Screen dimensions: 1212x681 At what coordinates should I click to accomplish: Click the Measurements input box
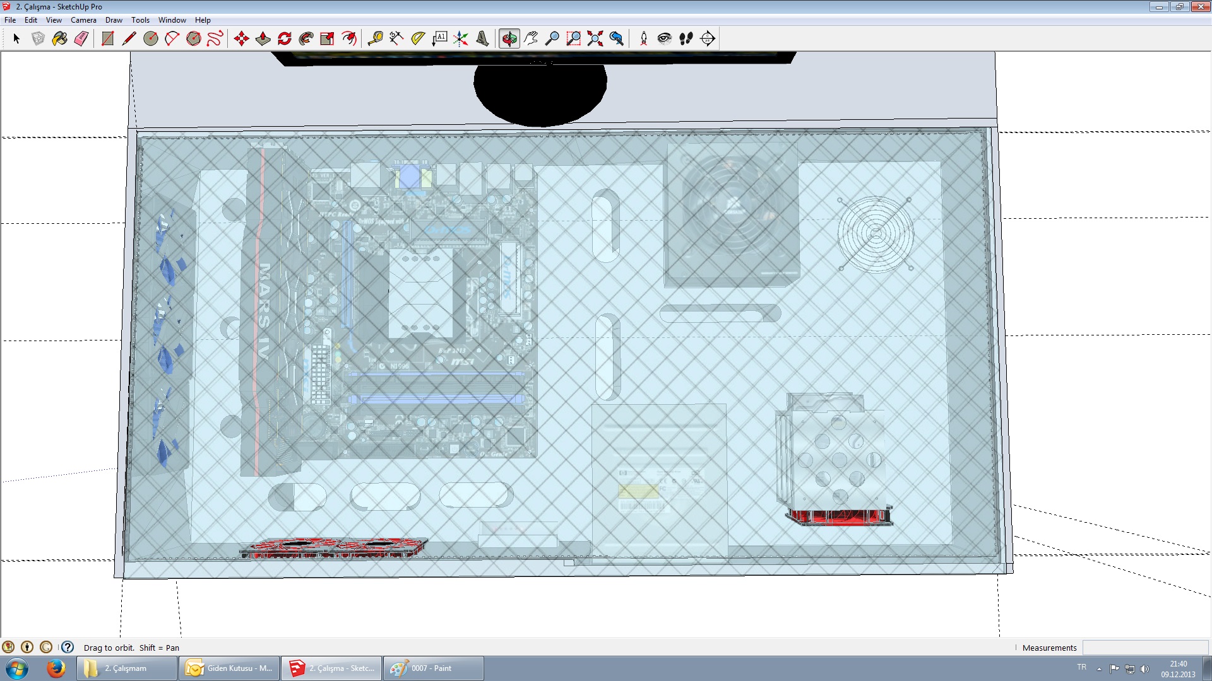[x=1145, y=648]
